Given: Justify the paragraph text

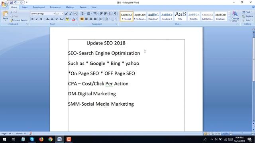Looking at the screenshot, I should [x=95, y=19].
